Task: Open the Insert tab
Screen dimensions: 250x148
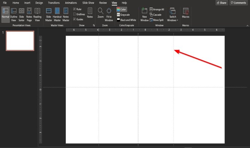Action: click(27, 3)
